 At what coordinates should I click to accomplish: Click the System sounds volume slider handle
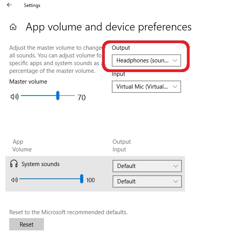click(x=82, y=179)
